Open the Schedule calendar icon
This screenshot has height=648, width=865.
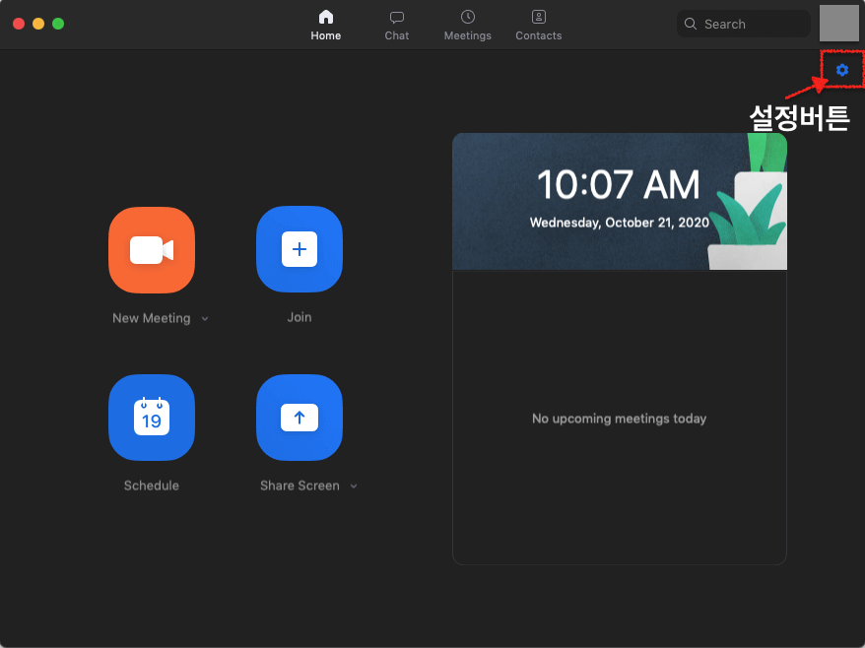[152, 418]
